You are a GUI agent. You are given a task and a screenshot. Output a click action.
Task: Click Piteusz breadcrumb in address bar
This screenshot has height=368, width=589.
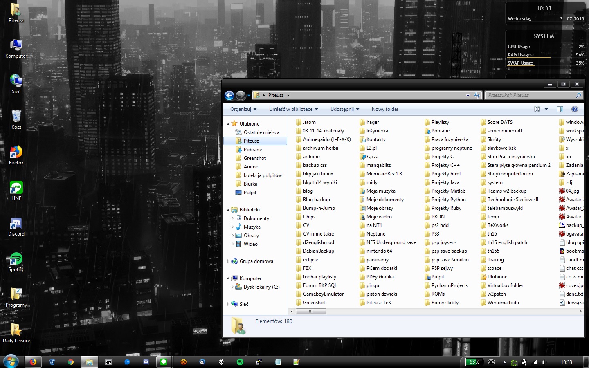pyautogui.click(x=276, y=95)
